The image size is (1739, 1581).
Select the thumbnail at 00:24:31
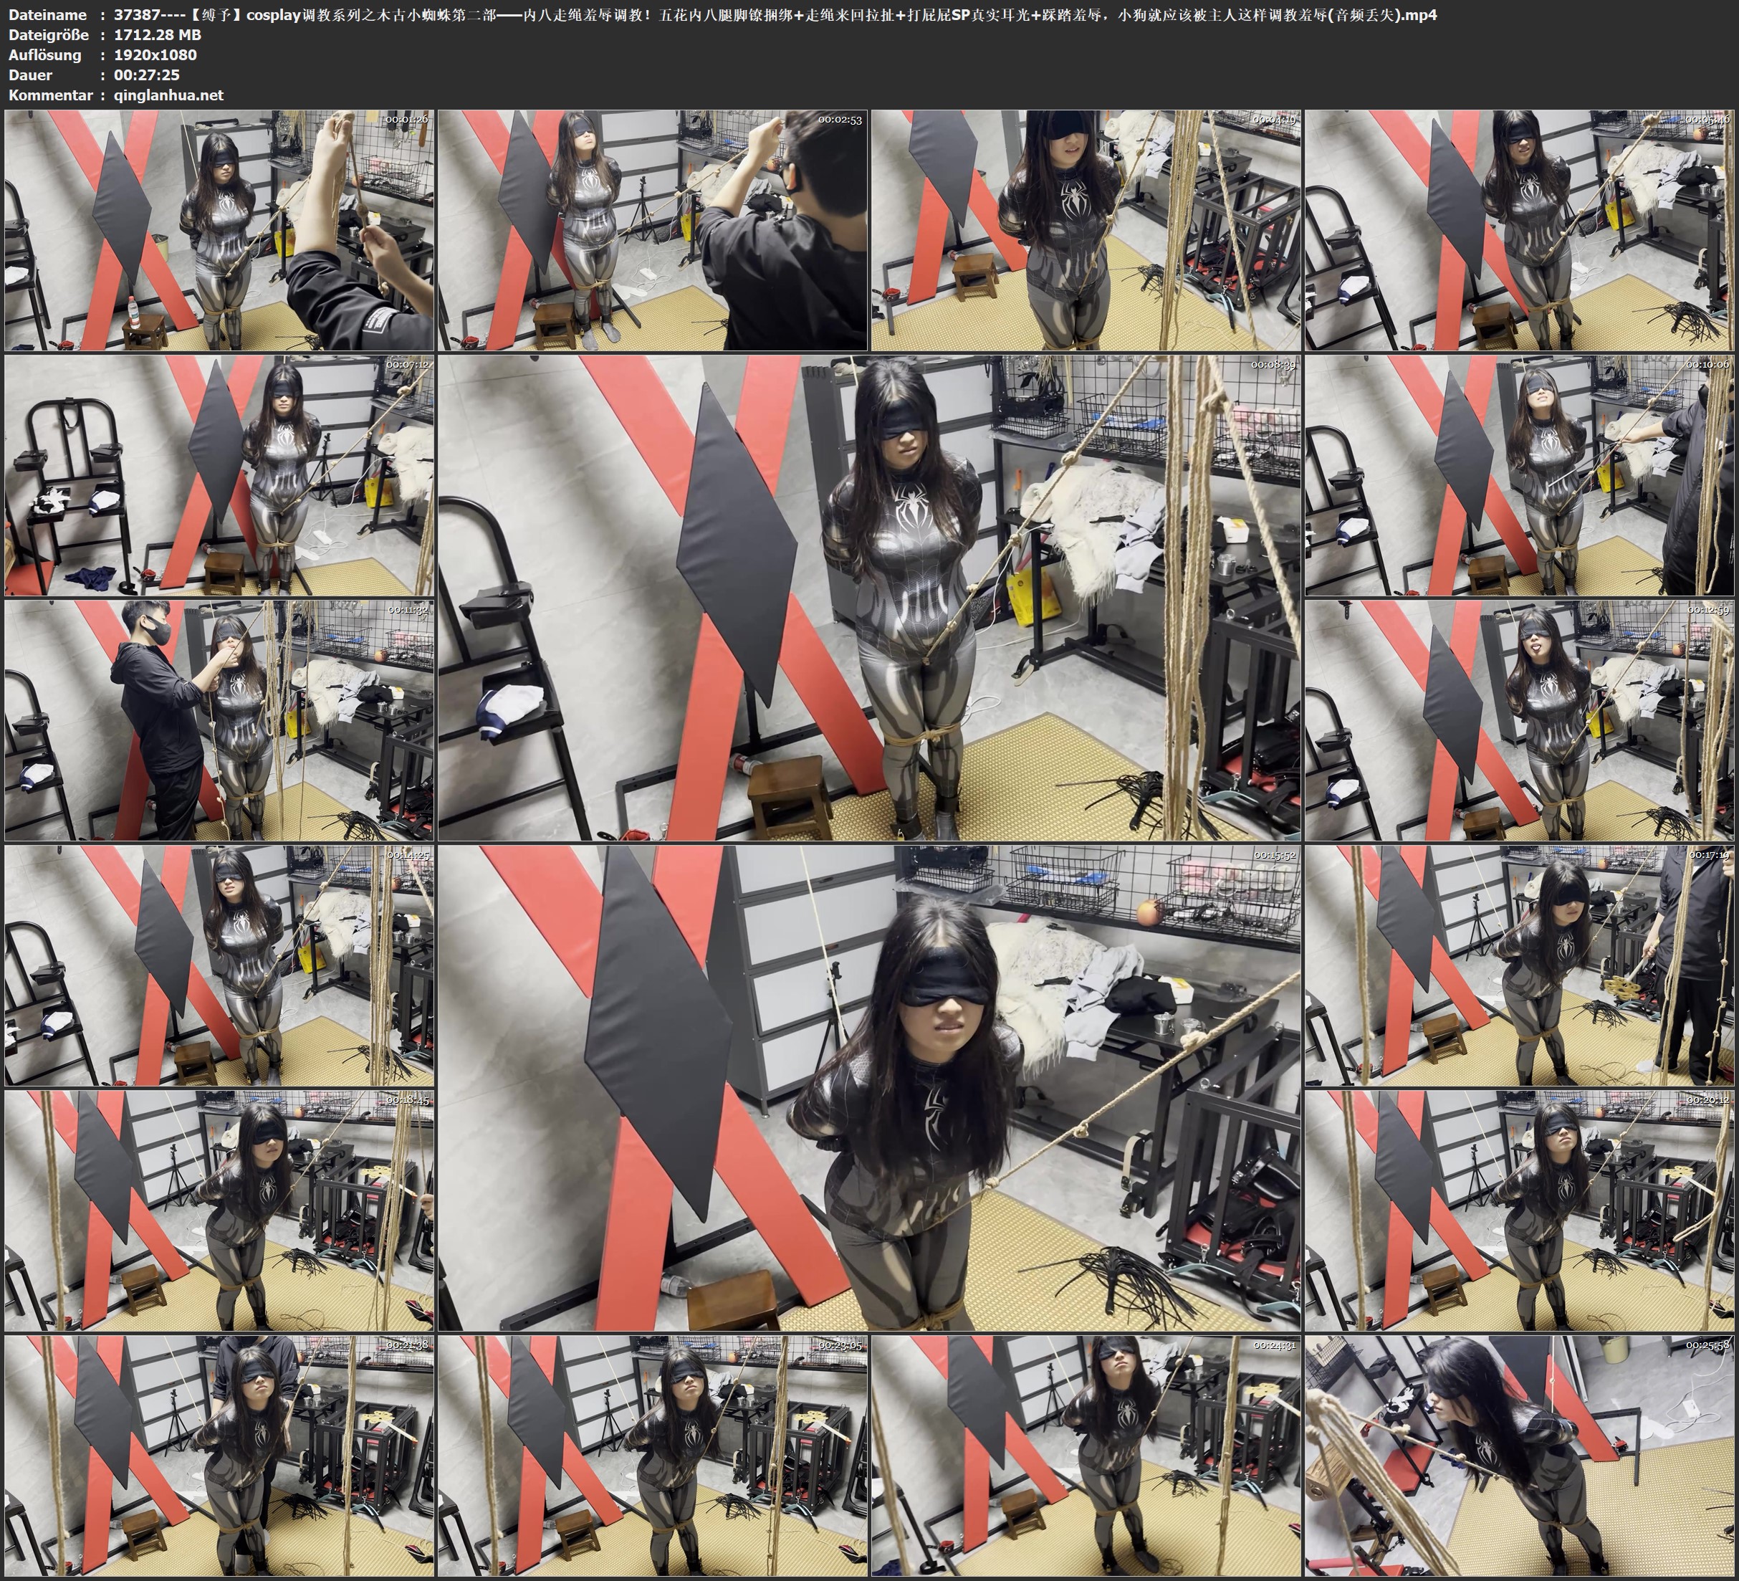(x=1086, y=1456)
